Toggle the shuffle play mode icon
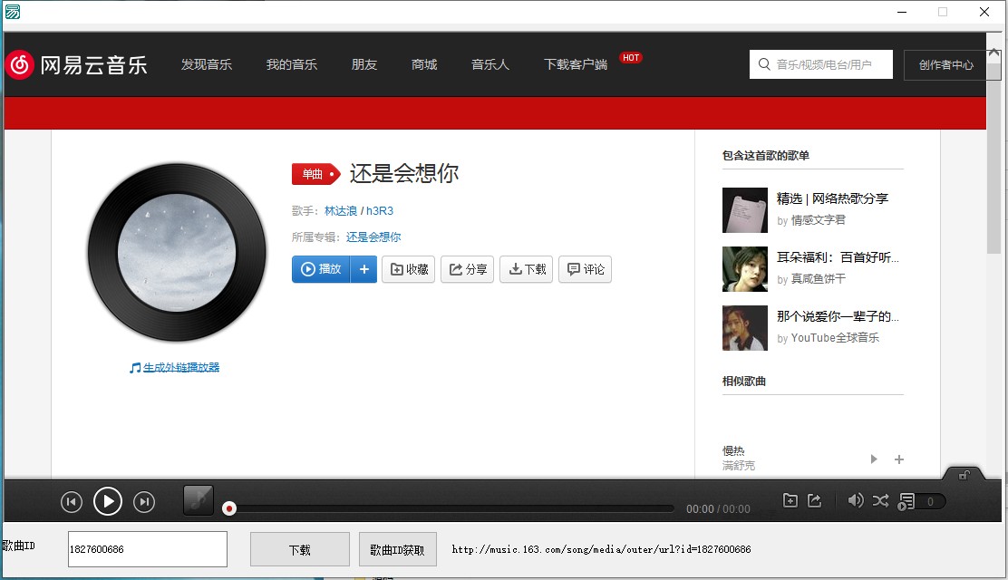 [x=881, y=500]
